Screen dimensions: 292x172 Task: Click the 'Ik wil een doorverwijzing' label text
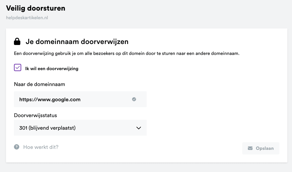52,68
